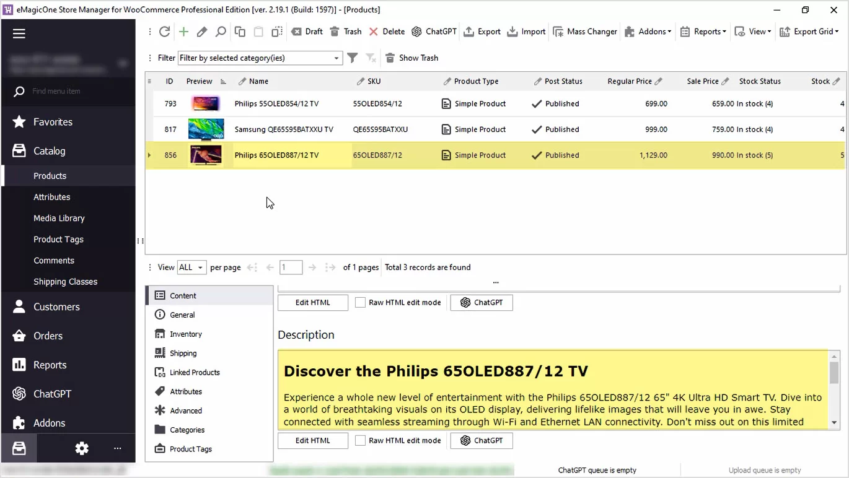Apply filter using the funnel icon
The image size is (849, 478).
pyautogui.click(x=352, y=58)
